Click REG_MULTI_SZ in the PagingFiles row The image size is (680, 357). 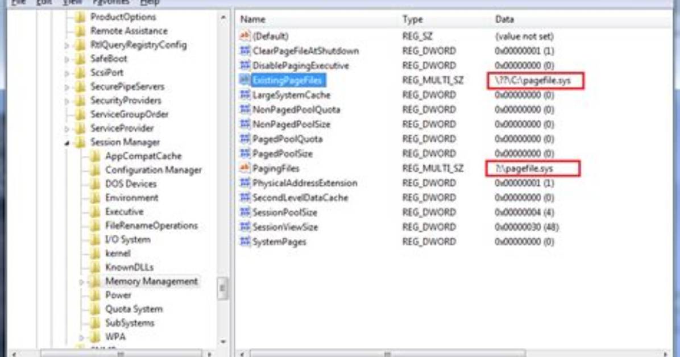point(432,168)
